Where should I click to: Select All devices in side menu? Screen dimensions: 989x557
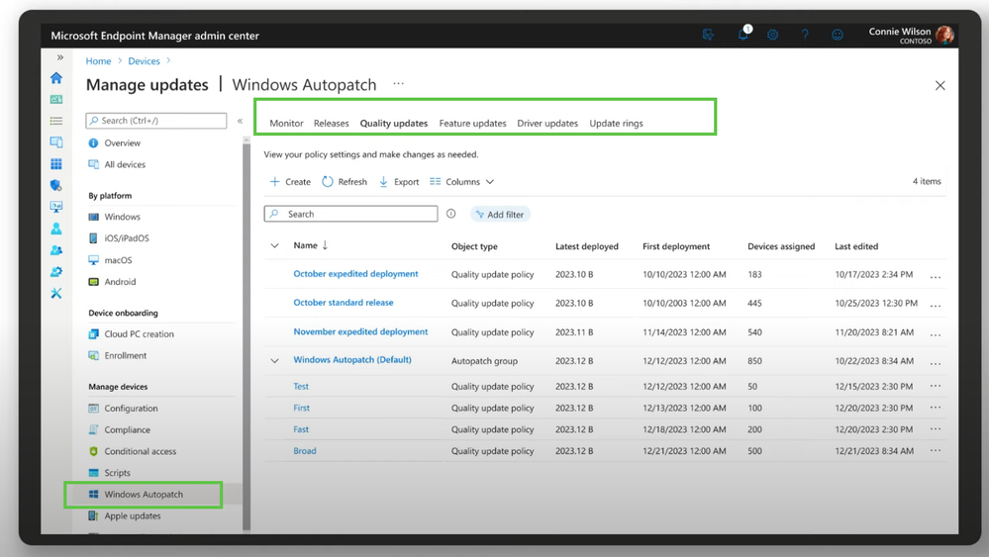tap(125, 164)
